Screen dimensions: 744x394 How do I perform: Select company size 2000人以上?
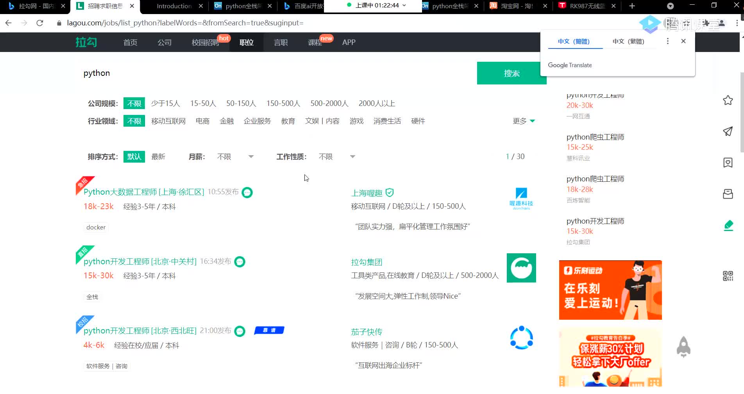point(377,103)
